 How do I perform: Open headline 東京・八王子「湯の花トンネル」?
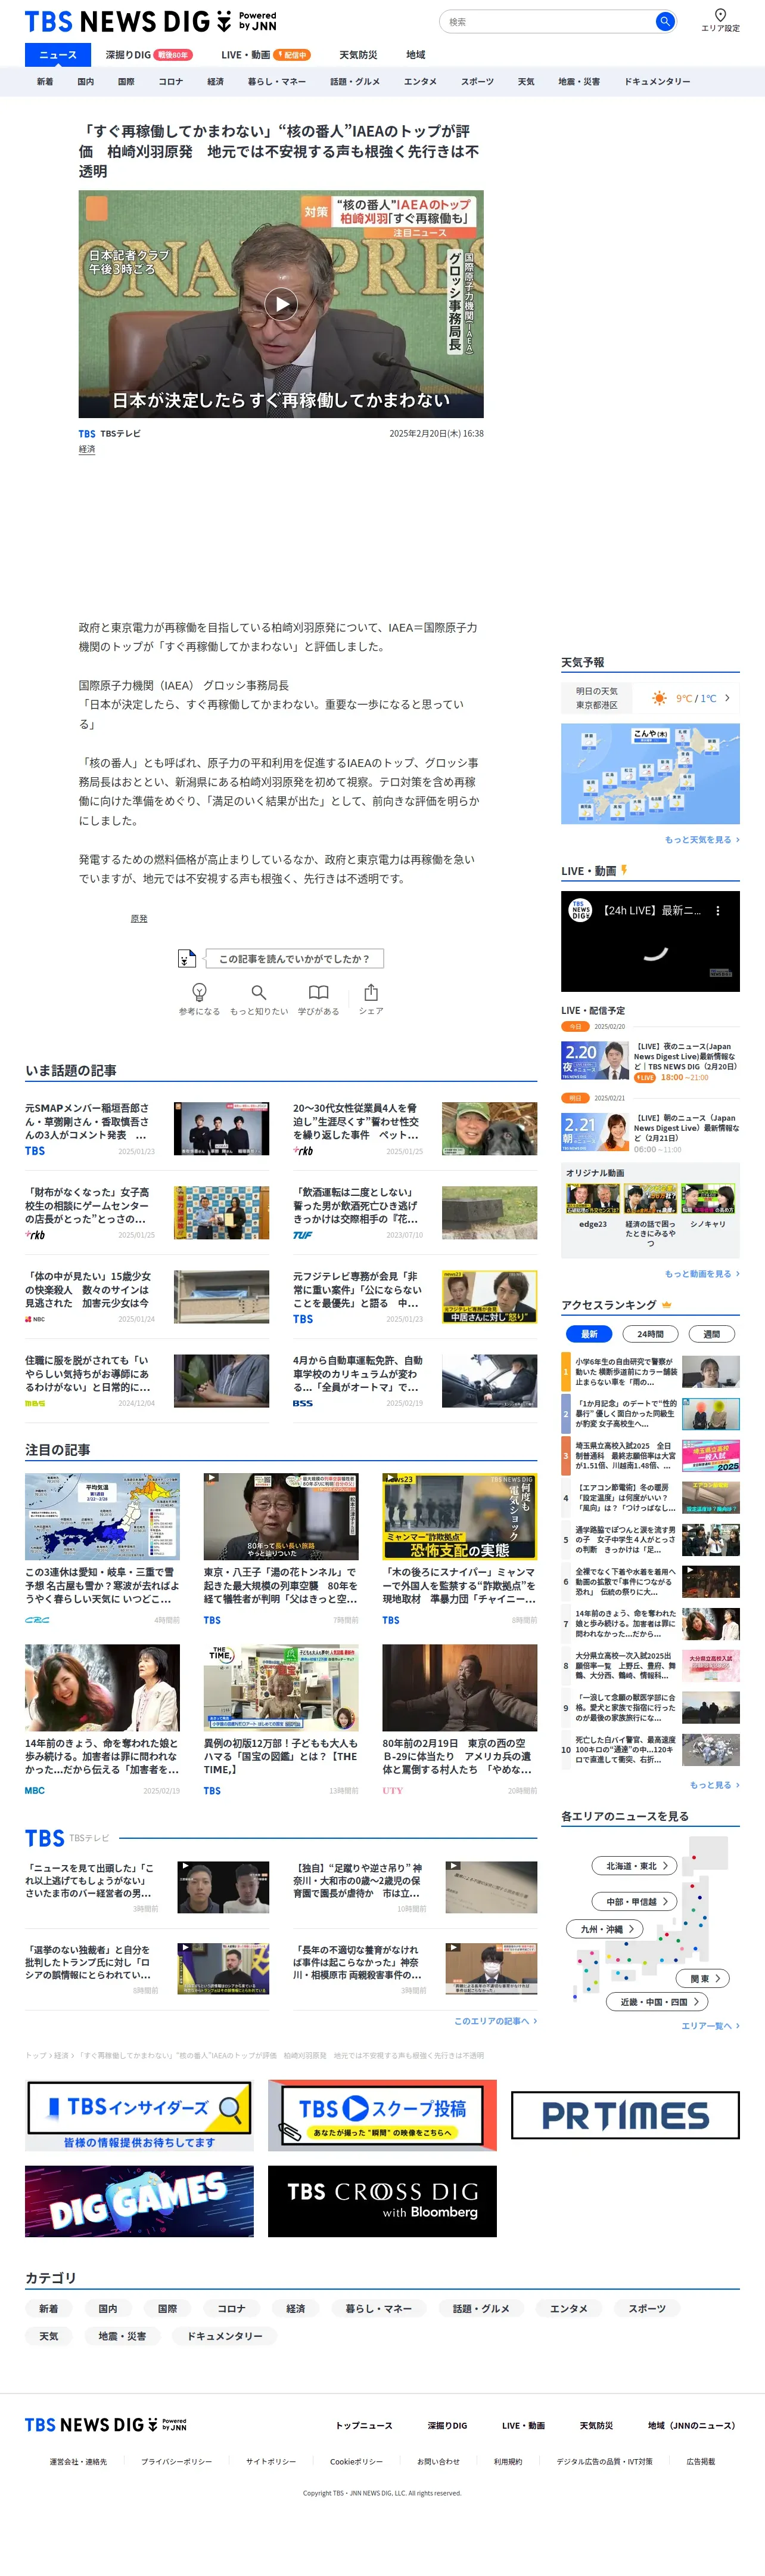click(281, 1585)
